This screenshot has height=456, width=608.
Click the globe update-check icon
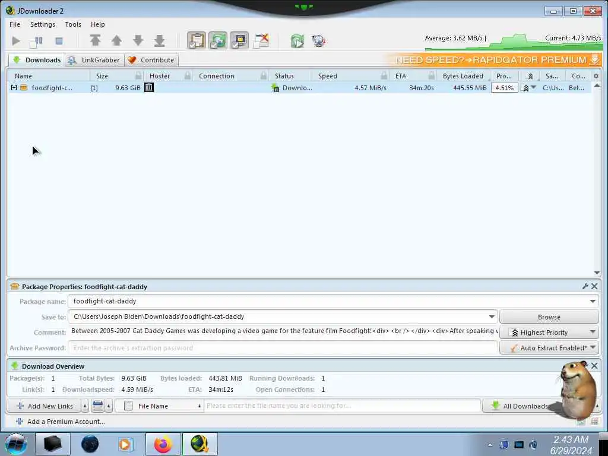[x=319, y=41]
